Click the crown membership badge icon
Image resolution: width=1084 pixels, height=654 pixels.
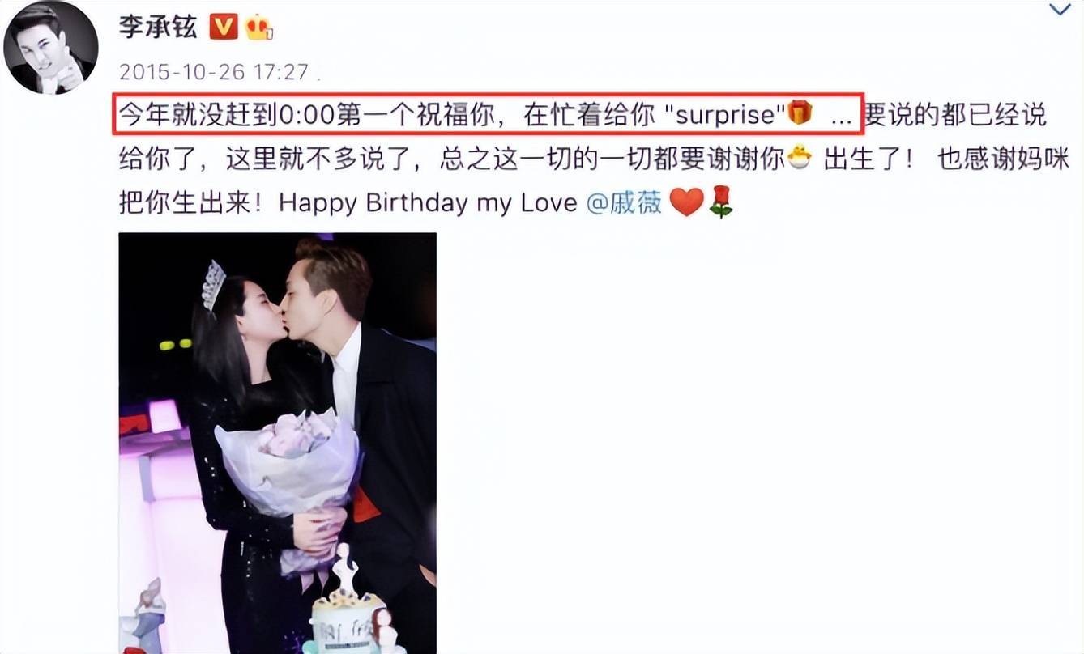point(259,28)
